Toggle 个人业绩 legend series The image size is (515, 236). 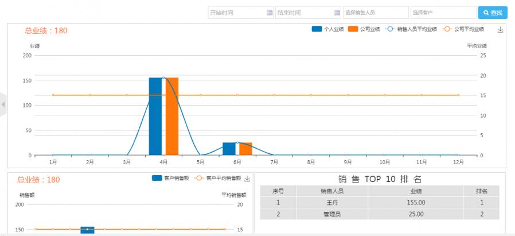click(327, 29)
